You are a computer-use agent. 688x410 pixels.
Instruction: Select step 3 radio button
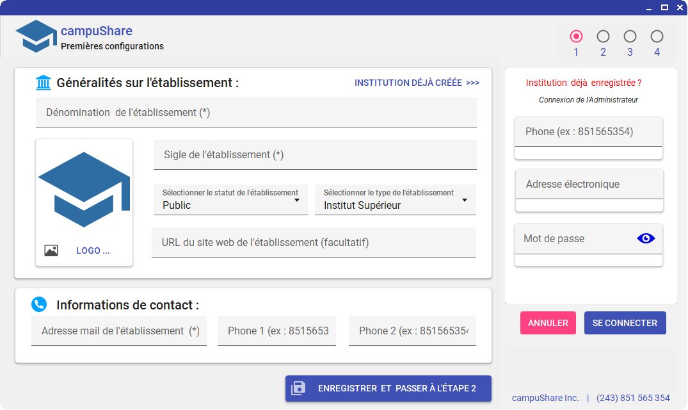tap(630, 37)
